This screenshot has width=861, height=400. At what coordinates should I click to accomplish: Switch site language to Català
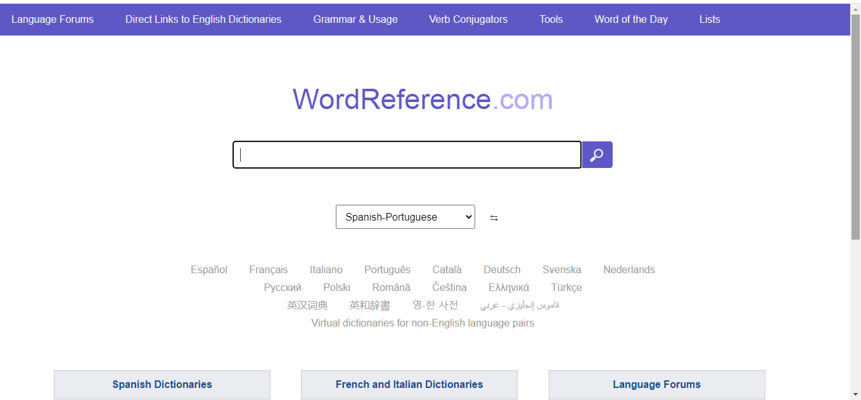[447, 269]
